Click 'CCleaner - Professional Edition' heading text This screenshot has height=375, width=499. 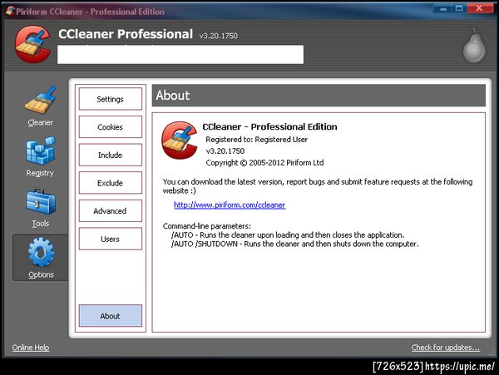click(x=269, y=126)
